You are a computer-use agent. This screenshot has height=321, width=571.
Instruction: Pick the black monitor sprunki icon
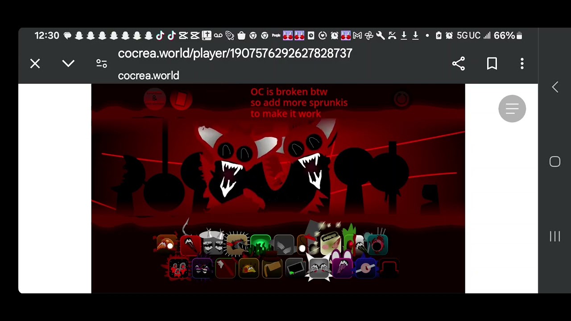click(x=296, y=268)
